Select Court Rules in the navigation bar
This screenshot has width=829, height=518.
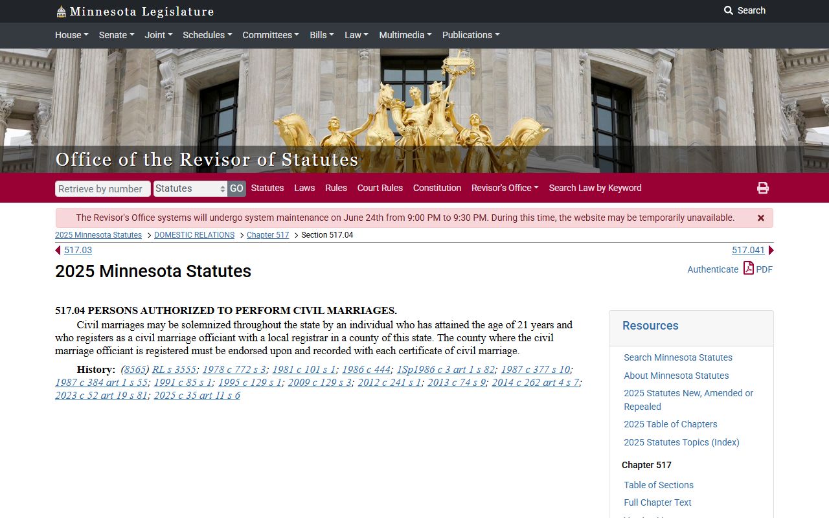coord(380,188)
